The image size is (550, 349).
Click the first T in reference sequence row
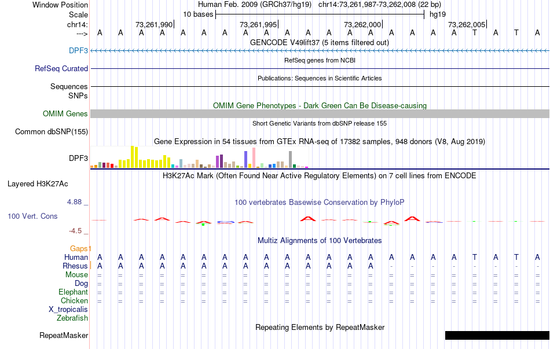click(x=475, y=32)
